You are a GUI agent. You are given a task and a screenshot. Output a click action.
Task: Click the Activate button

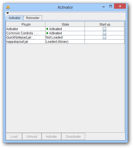[51, 136]
